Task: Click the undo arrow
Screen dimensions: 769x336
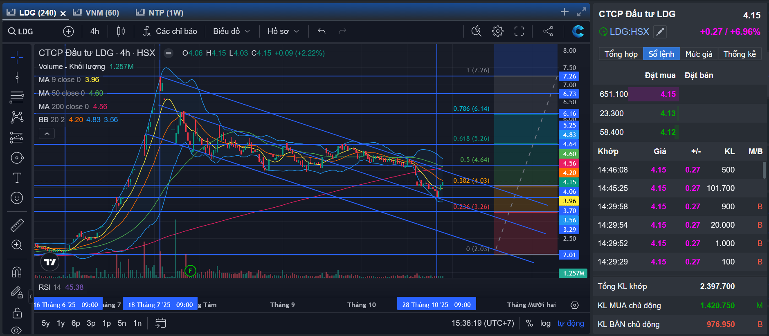Action: [322, 31]
